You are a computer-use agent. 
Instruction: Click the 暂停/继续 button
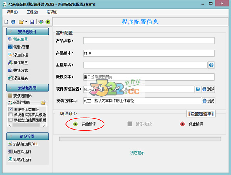140,124
